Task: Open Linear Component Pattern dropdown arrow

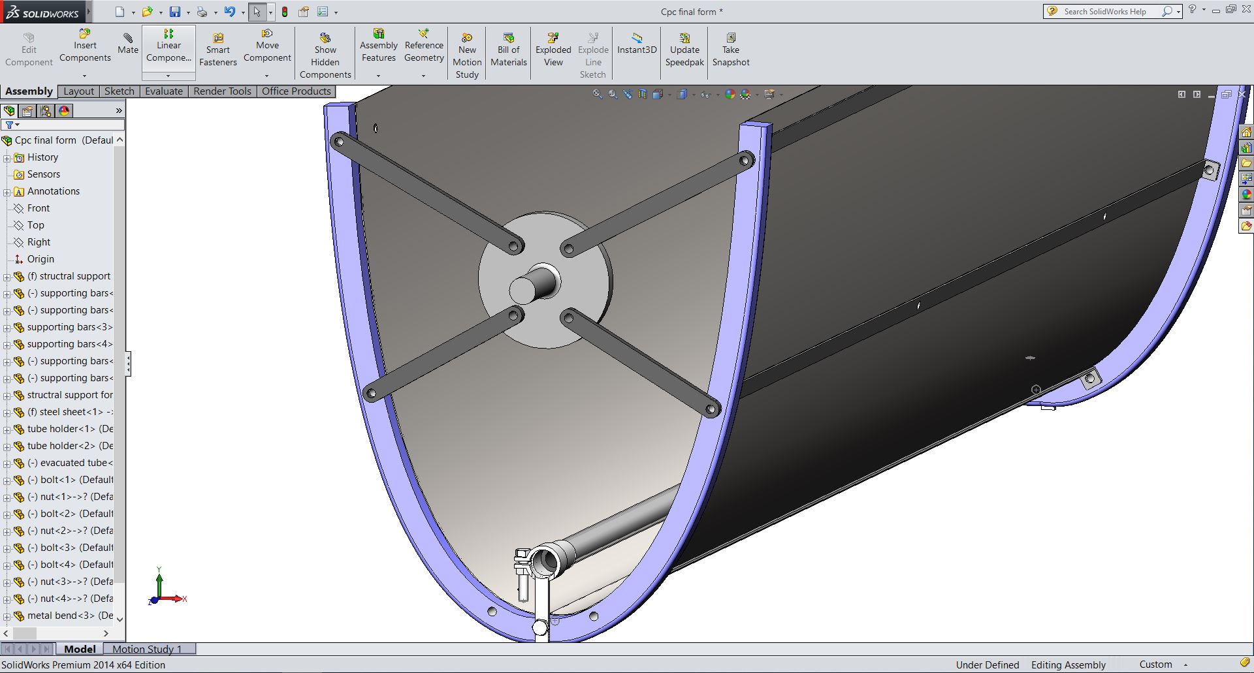Action: (x=168, y=76)
